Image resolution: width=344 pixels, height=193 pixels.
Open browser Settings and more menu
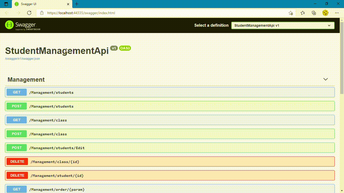(337, 13)
